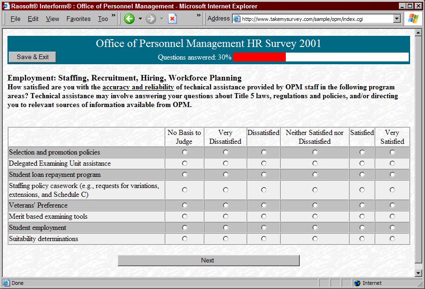
Task: Click the 'Veterans' Preference' row label
Action: pos(38,205)
